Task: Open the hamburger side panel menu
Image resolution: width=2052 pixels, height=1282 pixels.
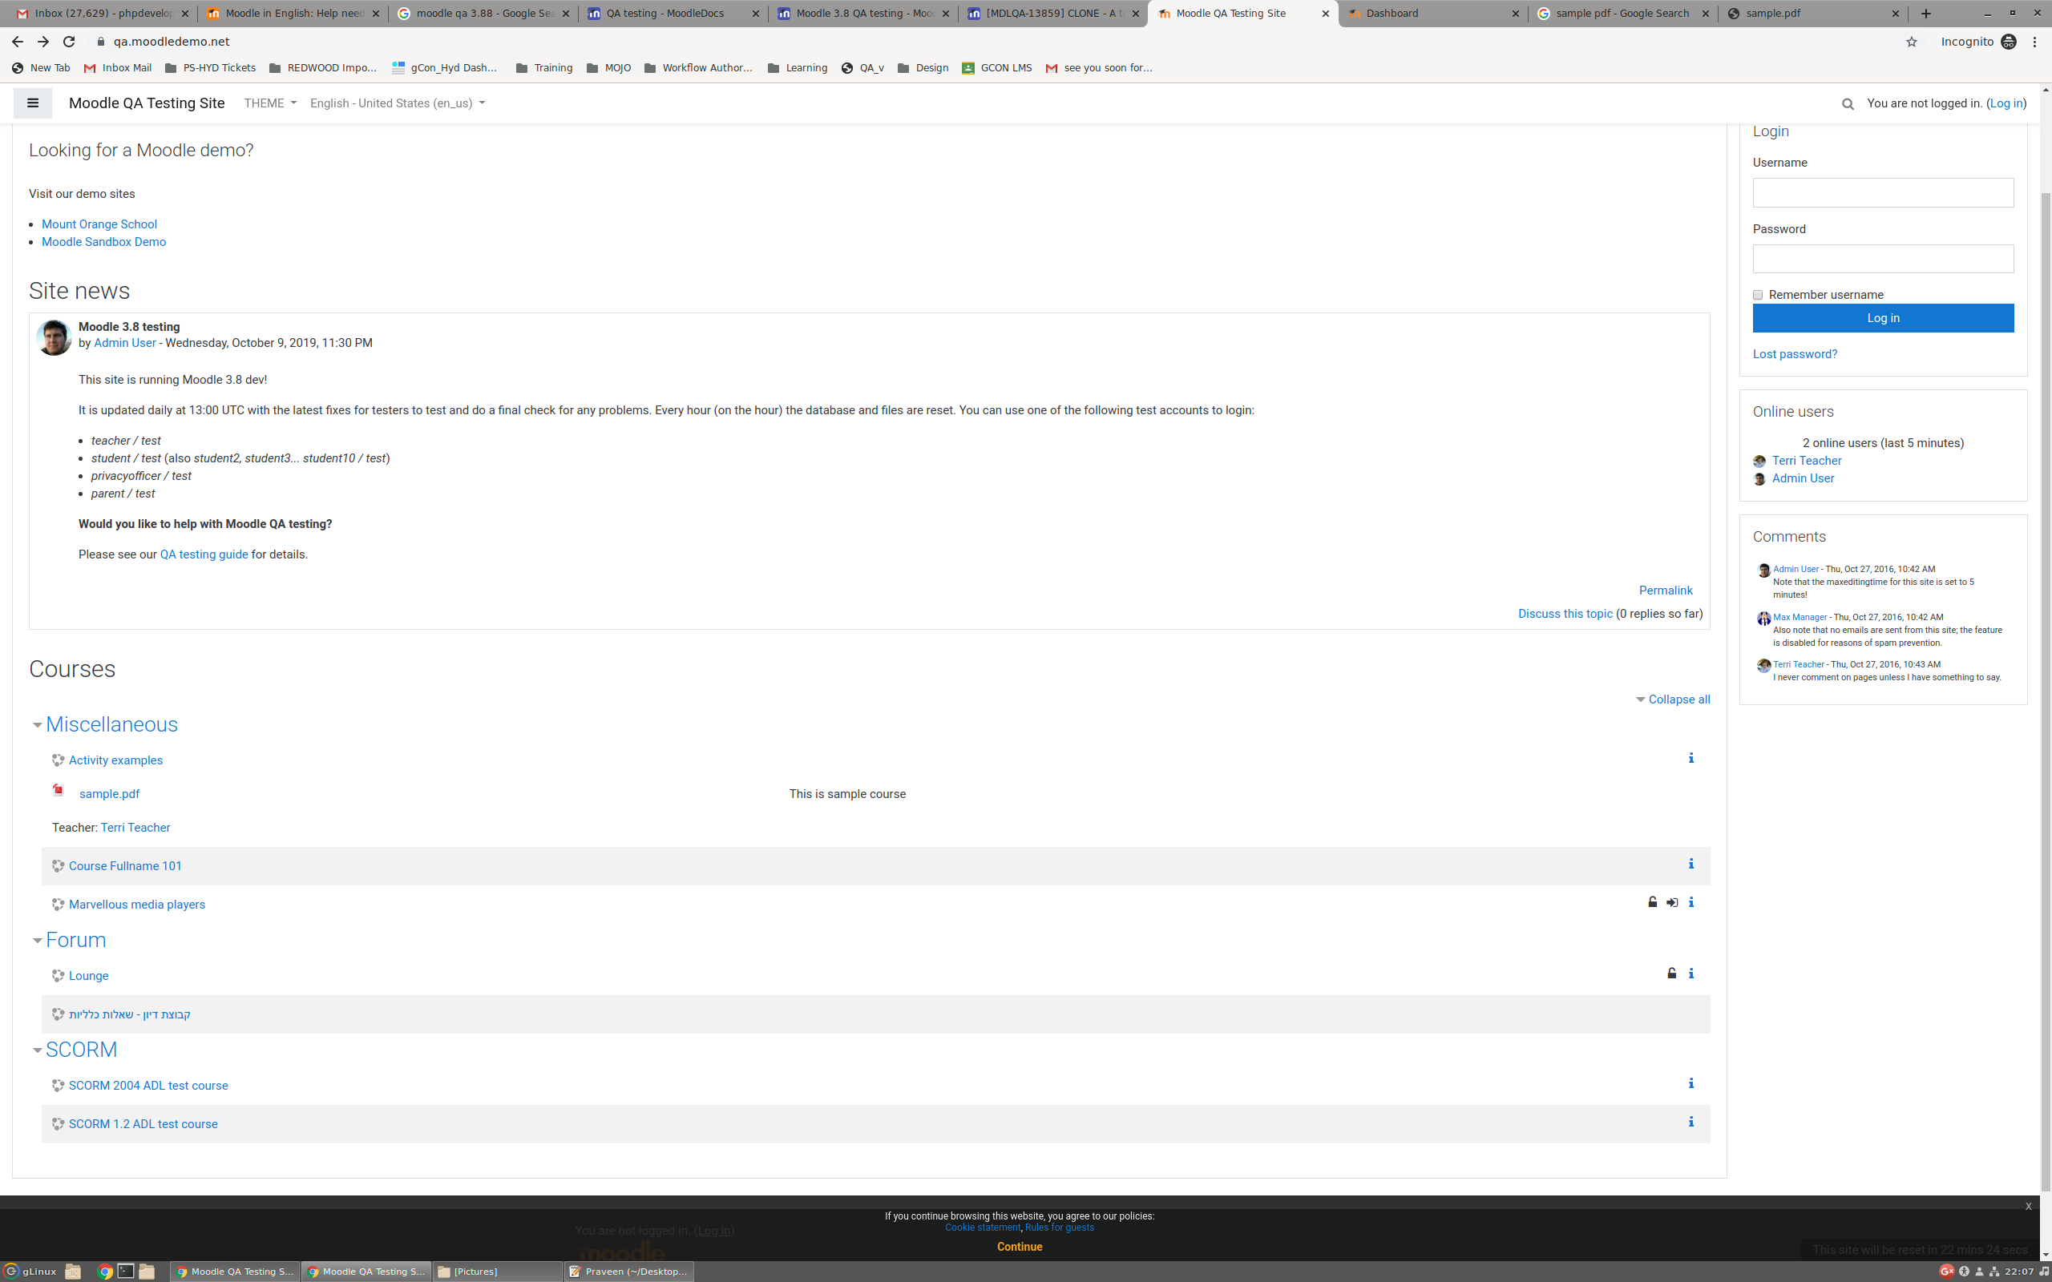Action: 33,103
